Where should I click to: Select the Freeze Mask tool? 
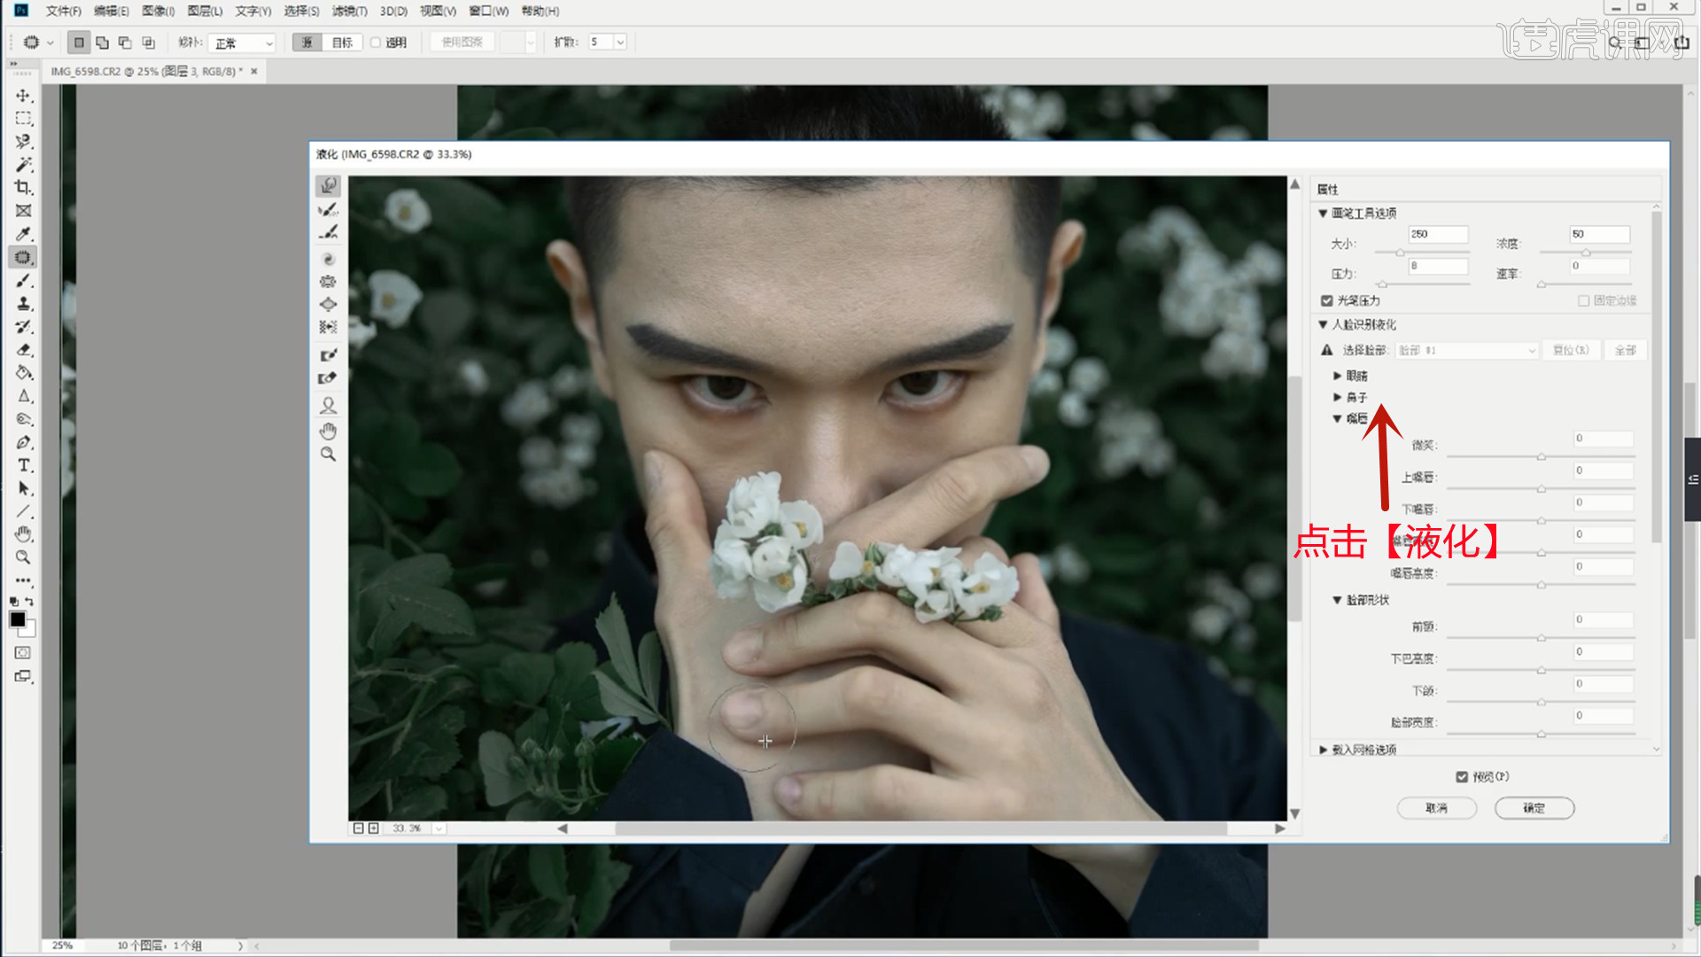click(328, 355)
